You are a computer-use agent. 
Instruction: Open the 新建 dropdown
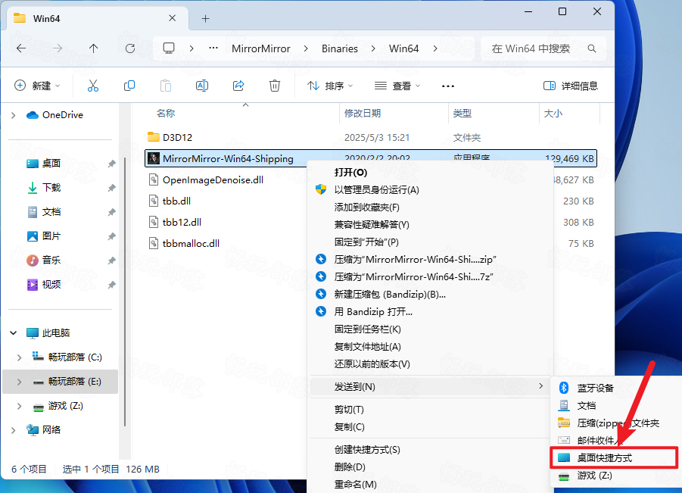click(37, 86)
